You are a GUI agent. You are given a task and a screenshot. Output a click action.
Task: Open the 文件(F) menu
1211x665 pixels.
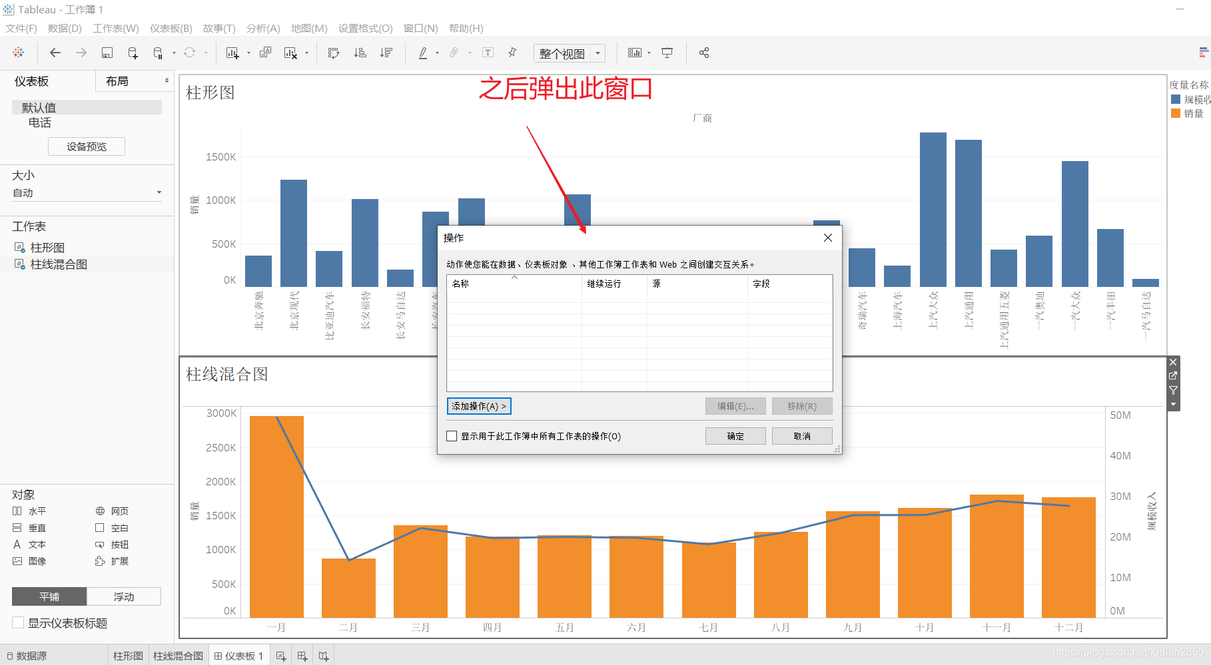(x=21, y=28)
